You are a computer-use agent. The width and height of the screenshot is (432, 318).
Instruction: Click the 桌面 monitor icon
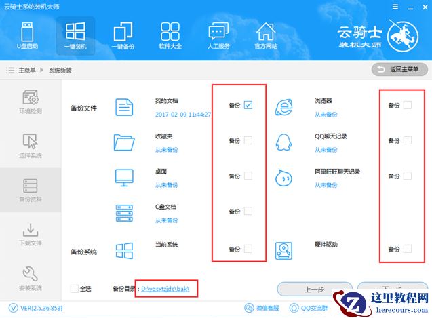(124, 178)
